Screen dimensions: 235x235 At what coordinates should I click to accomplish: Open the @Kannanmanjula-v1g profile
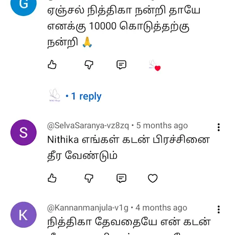88,208
